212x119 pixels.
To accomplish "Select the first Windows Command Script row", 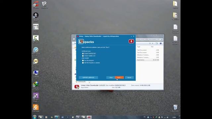I will (x=148, y=55).
